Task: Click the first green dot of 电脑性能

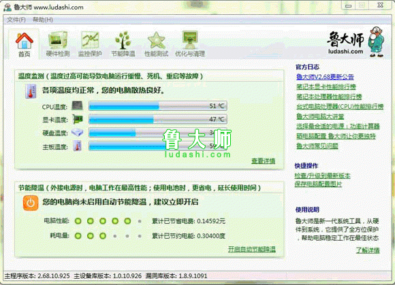Action: tap(78, 221)
